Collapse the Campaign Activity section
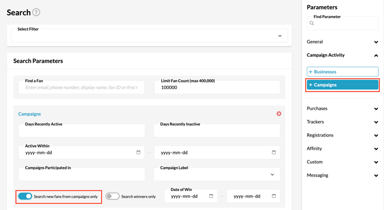The width and height of the screenshot is (384, 210). pos(342,55)
